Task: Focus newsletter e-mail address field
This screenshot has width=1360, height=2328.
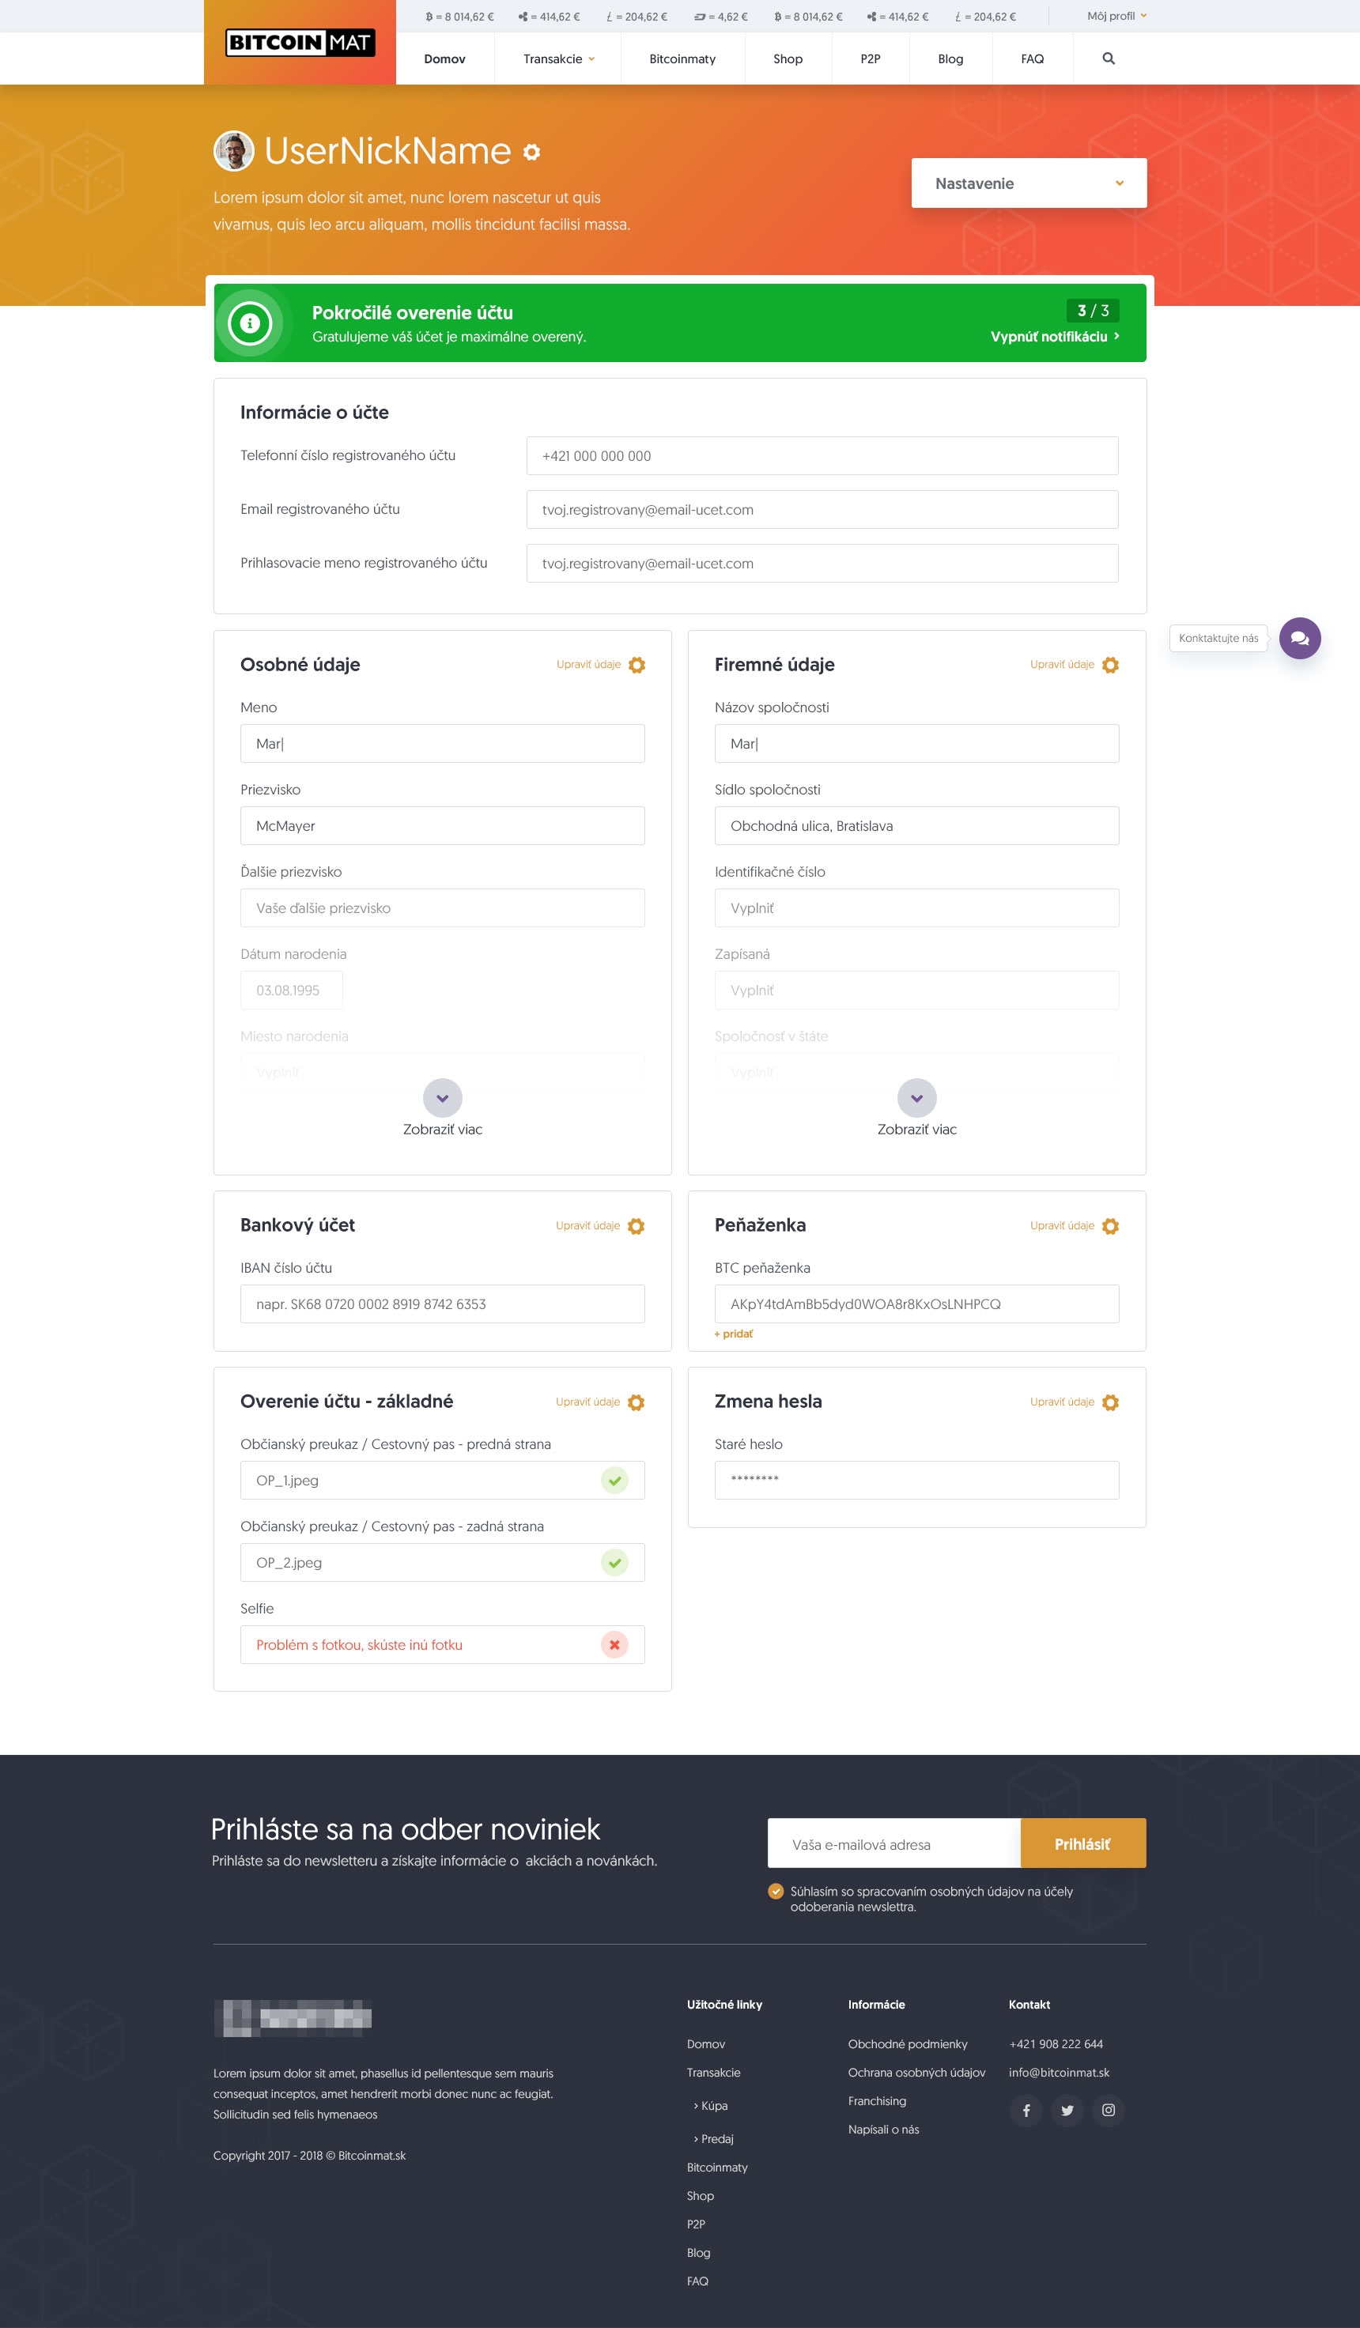Action: click(x=894, y=1843)
